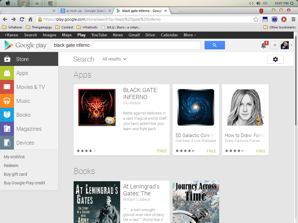
Task: Open the BLACK GATE: INFERNO title link
Action: point(141,93)
